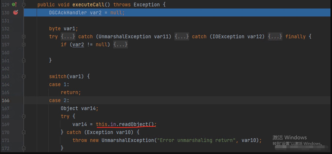Expand folded UnmarshalException var11 catch body
The width and height of the screenshot is (332, 154).
182,36
